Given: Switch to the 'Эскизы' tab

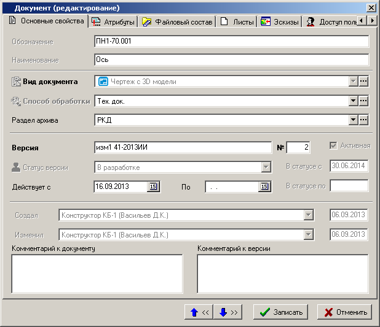Looking at the screenshot, I should coord(280,22).
